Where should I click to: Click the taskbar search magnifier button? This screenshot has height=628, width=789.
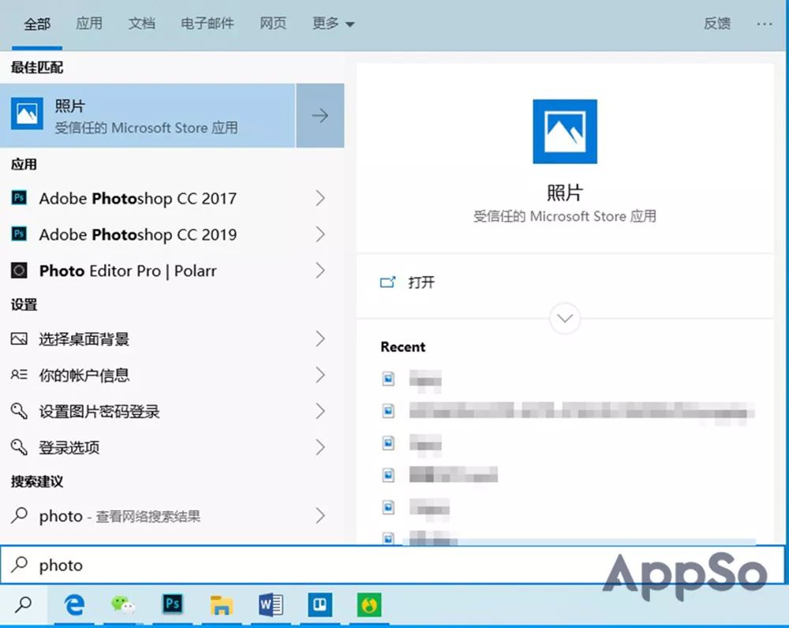point(24,605)
